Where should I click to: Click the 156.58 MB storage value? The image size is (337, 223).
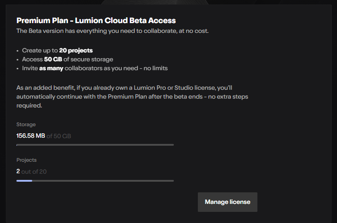coord(30,135)
